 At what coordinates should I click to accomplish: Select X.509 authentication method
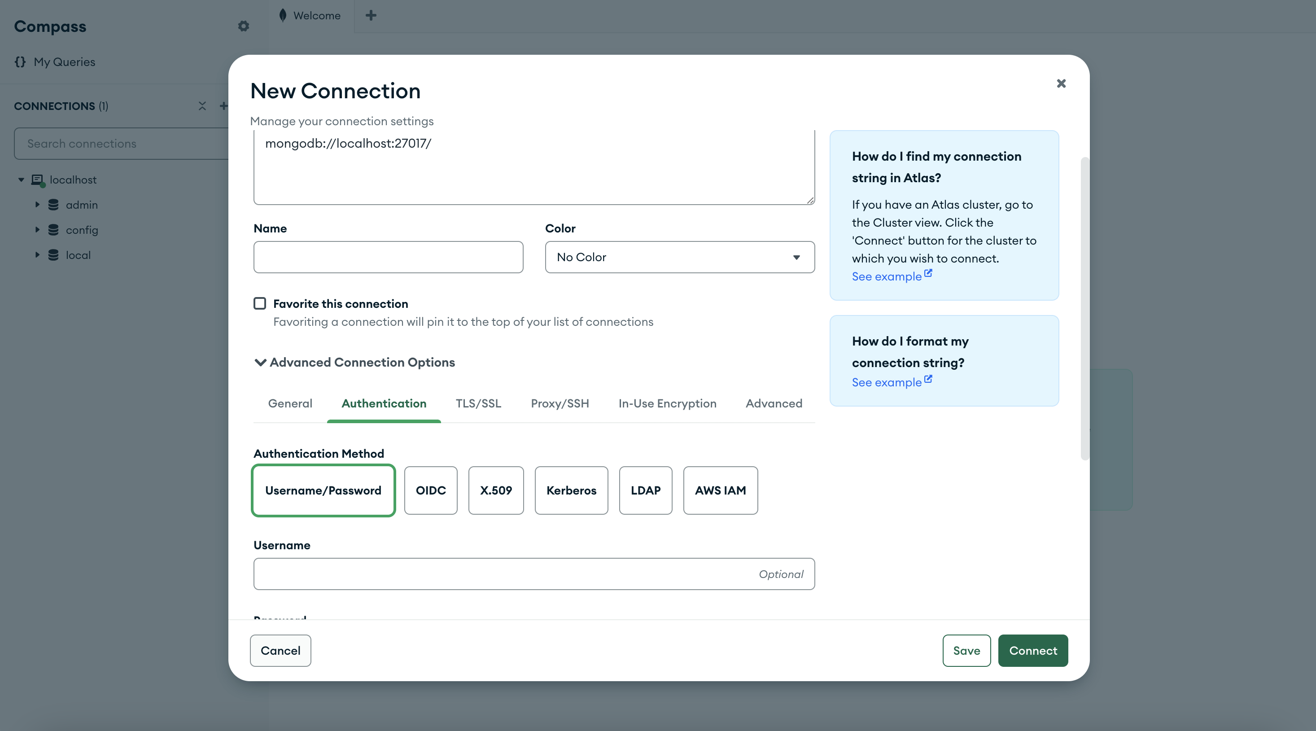pos(496,490)
